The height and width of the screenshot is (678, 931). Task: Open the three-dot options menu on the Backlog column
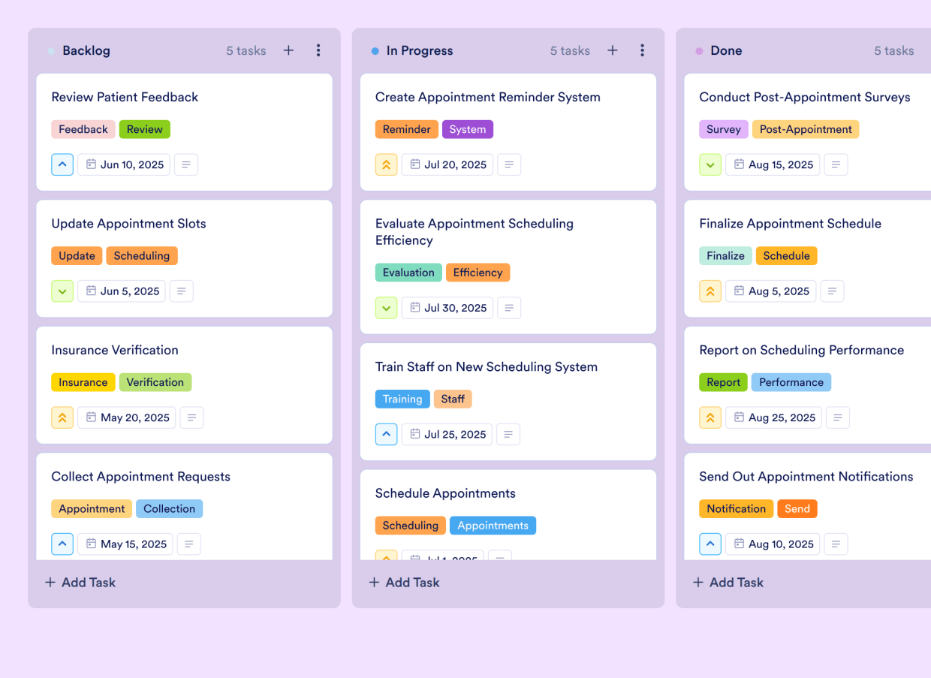tap(318, 50)
